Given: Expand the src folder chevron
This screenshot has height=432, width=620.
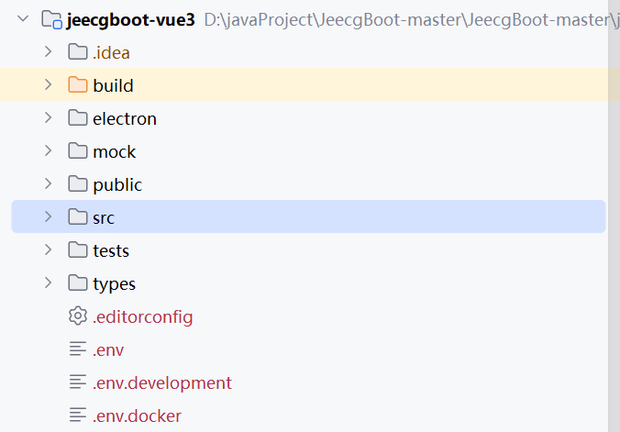Looking at the screenshot, I should click(49, 216).
